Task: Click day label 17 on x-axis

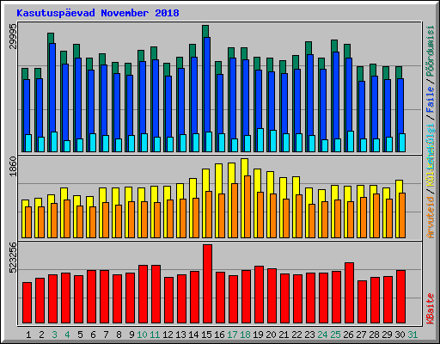Action: pyautogui.click(x=232, y=335)
